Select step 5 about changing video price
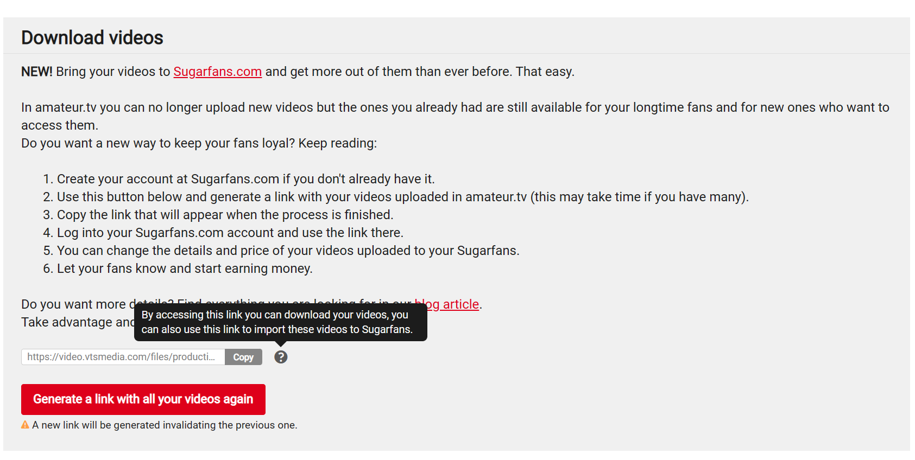Viewport: 915px width, 460px height. (281, 251)
